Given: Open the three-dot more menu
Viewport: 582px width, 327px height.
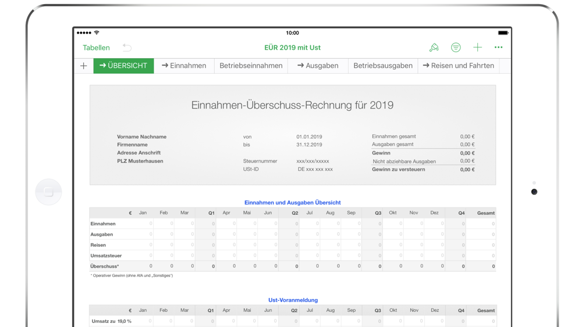Looking at the screenshot, I should (499, 48).
